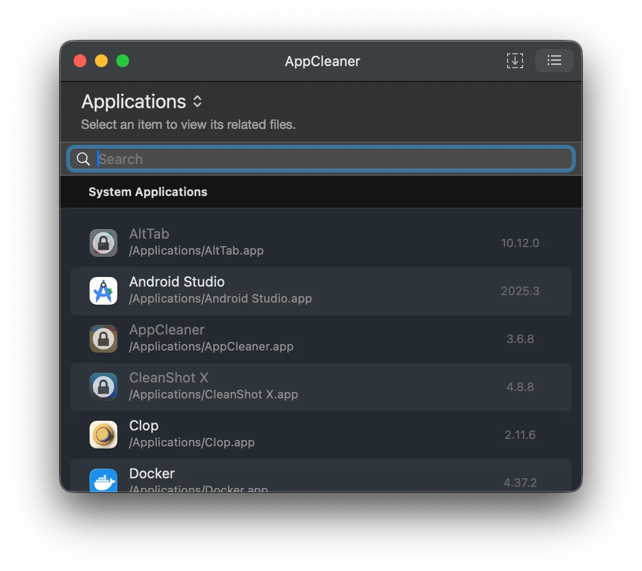Click the Docker whale app icon
Viewport: 642px width, 571px height.
pyautogui.click(x=103, y=480)
